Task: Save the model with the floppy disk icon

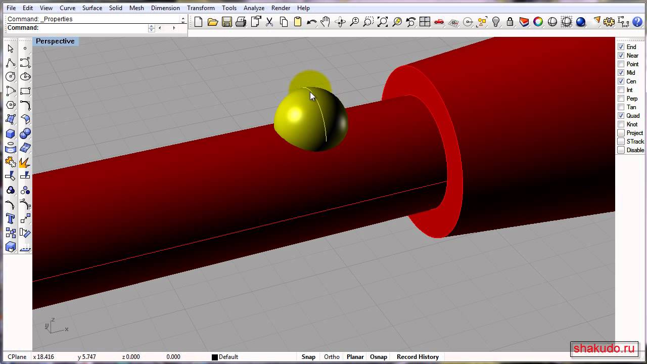Action: coord(227,22)
